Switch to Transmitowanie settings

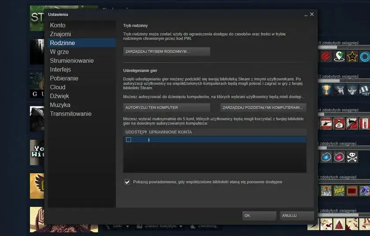point(70,114)
